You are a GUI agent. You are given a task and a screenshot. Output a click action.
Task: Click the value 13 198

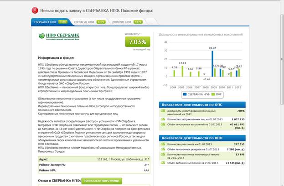pos(240,155)
